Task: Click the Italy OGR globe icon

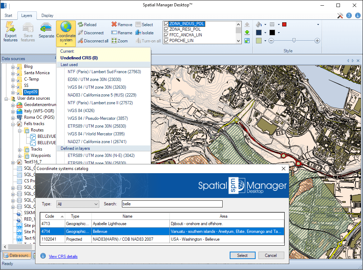Action: (19, 111)
